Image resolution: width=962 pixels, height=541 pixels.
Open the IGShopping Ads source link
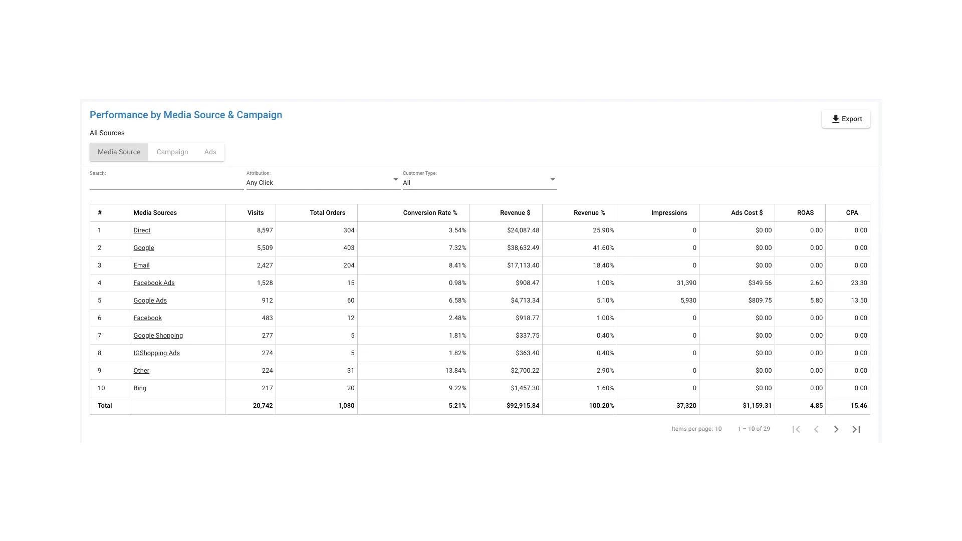click(x=156, y=353)
